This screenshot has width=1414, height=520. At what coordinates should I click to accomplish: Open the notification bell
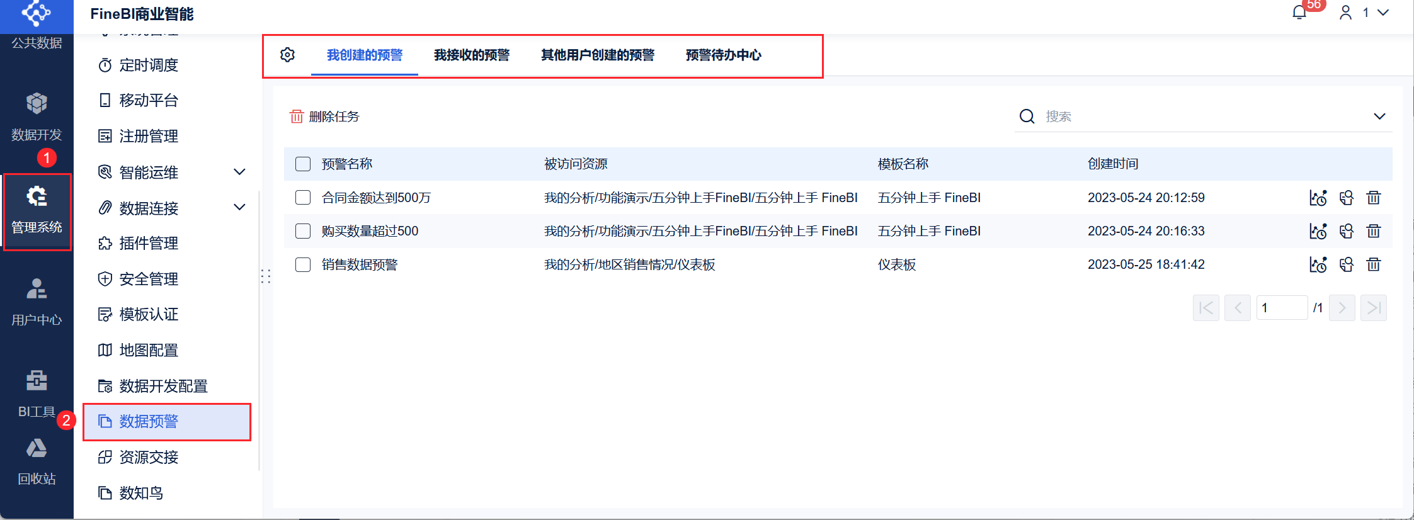1299,13
